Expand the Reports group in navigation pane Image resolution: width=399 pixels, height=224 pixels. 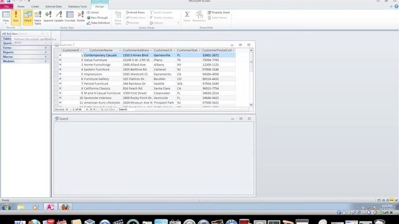pos(25,52)
